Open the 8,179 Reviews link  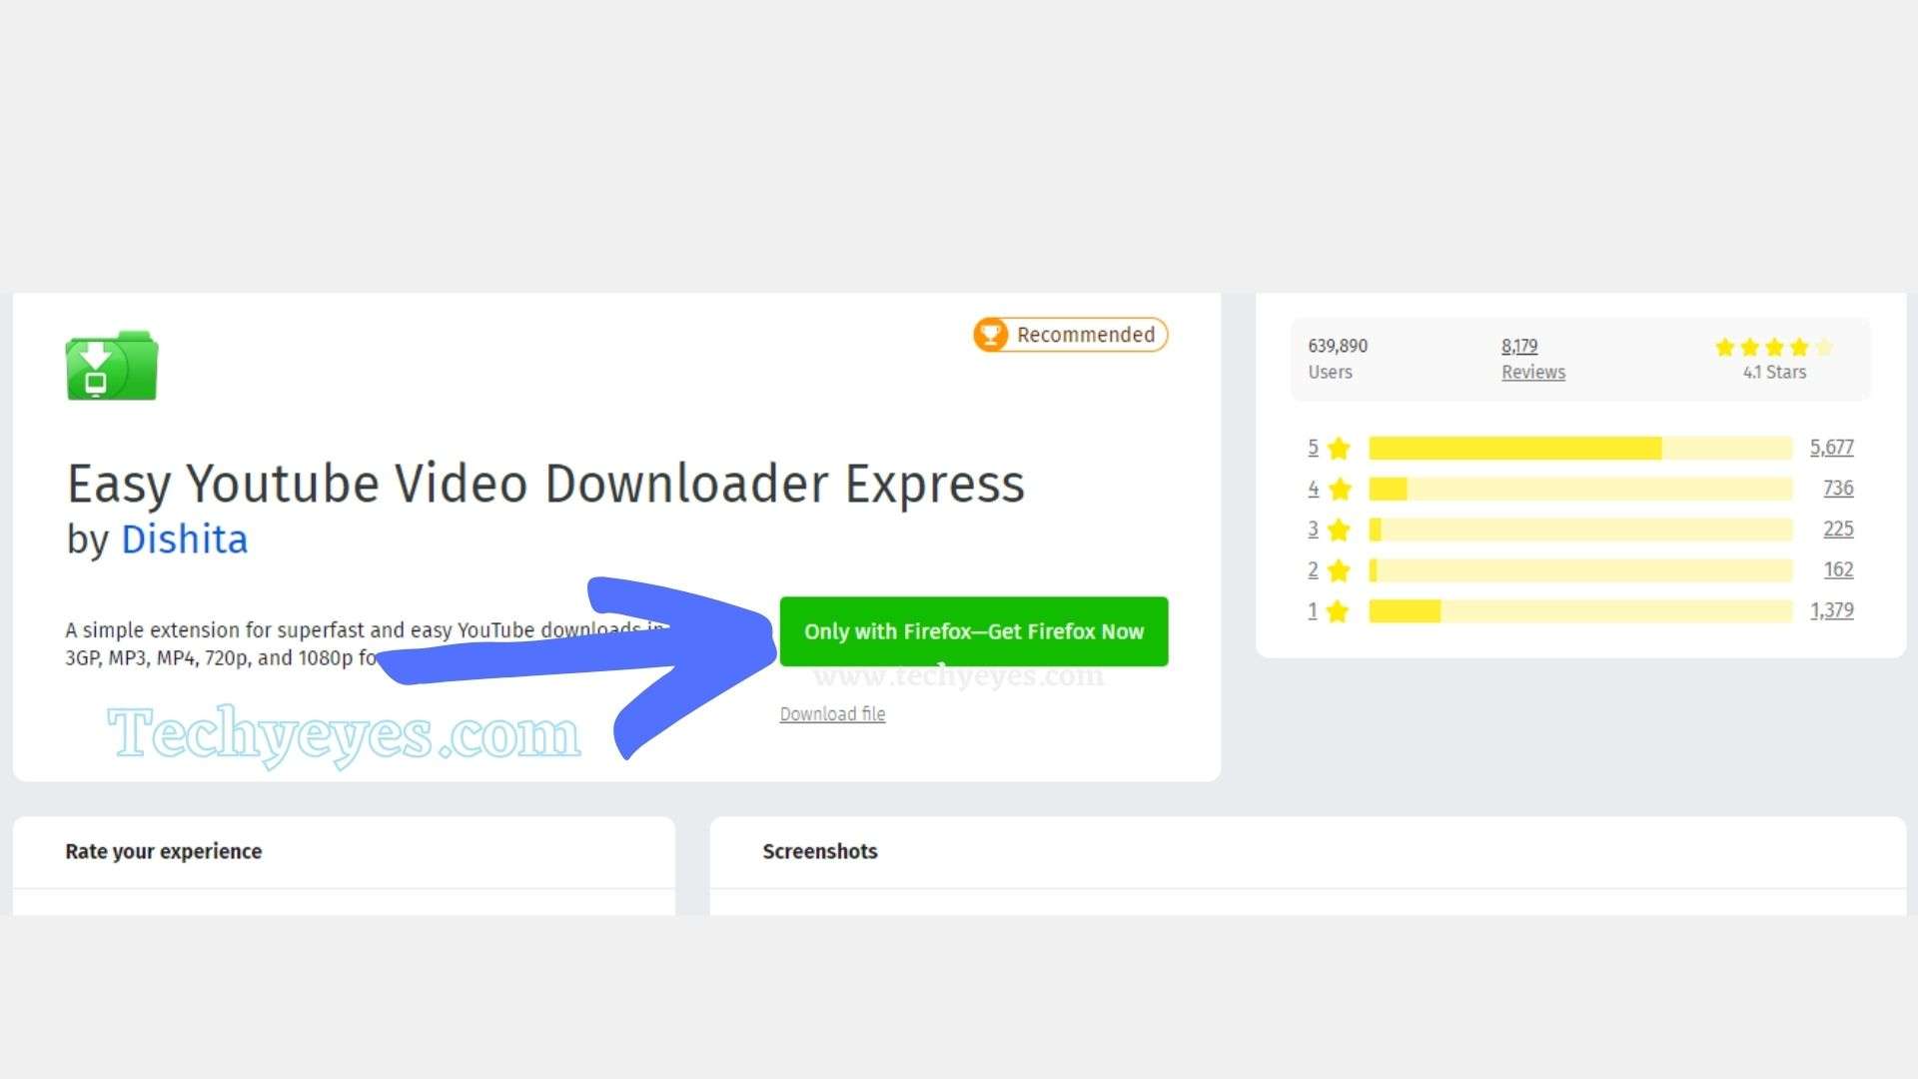tap(1533, 359)
